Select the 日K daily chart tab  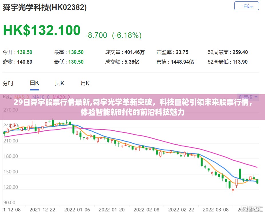click(34, 83)
